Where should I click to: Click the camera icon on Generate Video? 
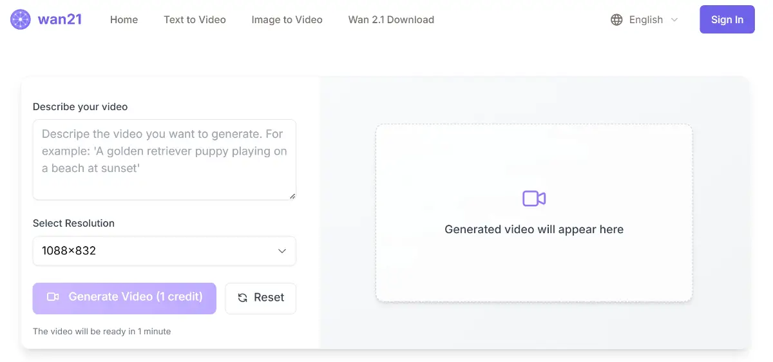53,297
